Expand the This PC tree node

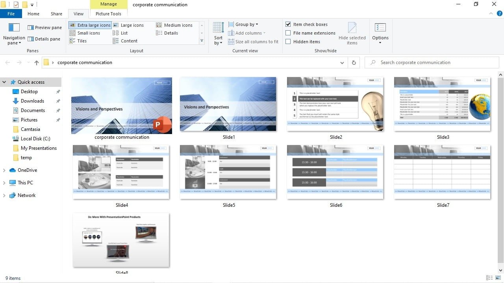point(4,183)
